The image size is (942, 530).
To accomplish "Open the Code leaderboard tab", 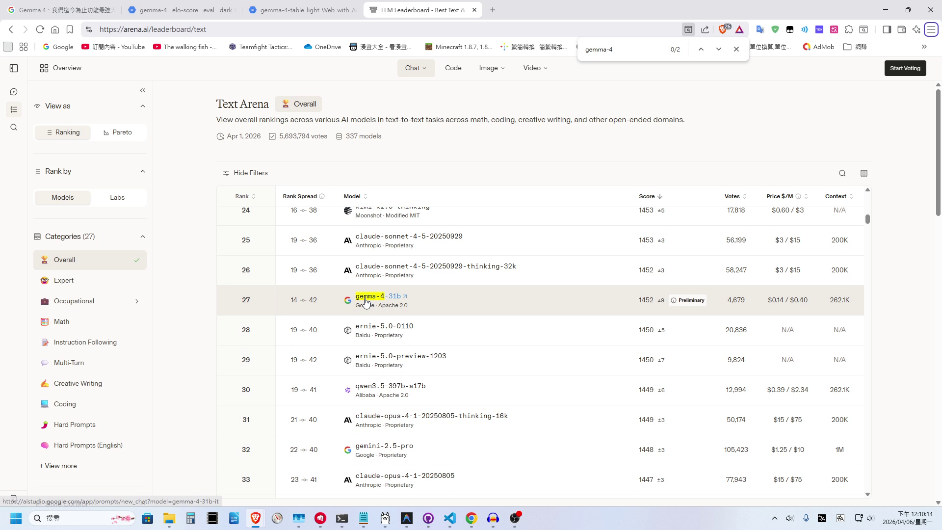I will [x=453, y=68].
